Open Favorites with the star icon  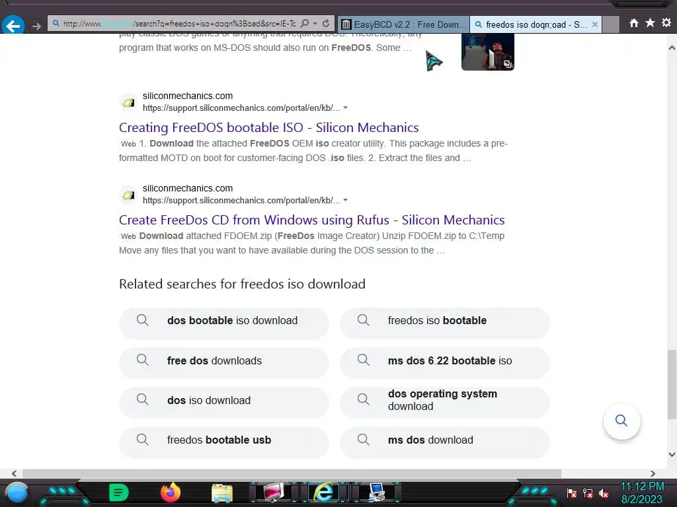tap(651, 22)
